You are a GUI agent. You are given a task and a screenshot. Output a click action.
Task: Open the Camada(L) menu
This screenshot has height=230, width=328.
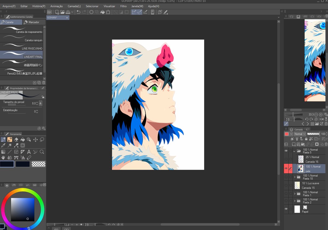(74, 6)
